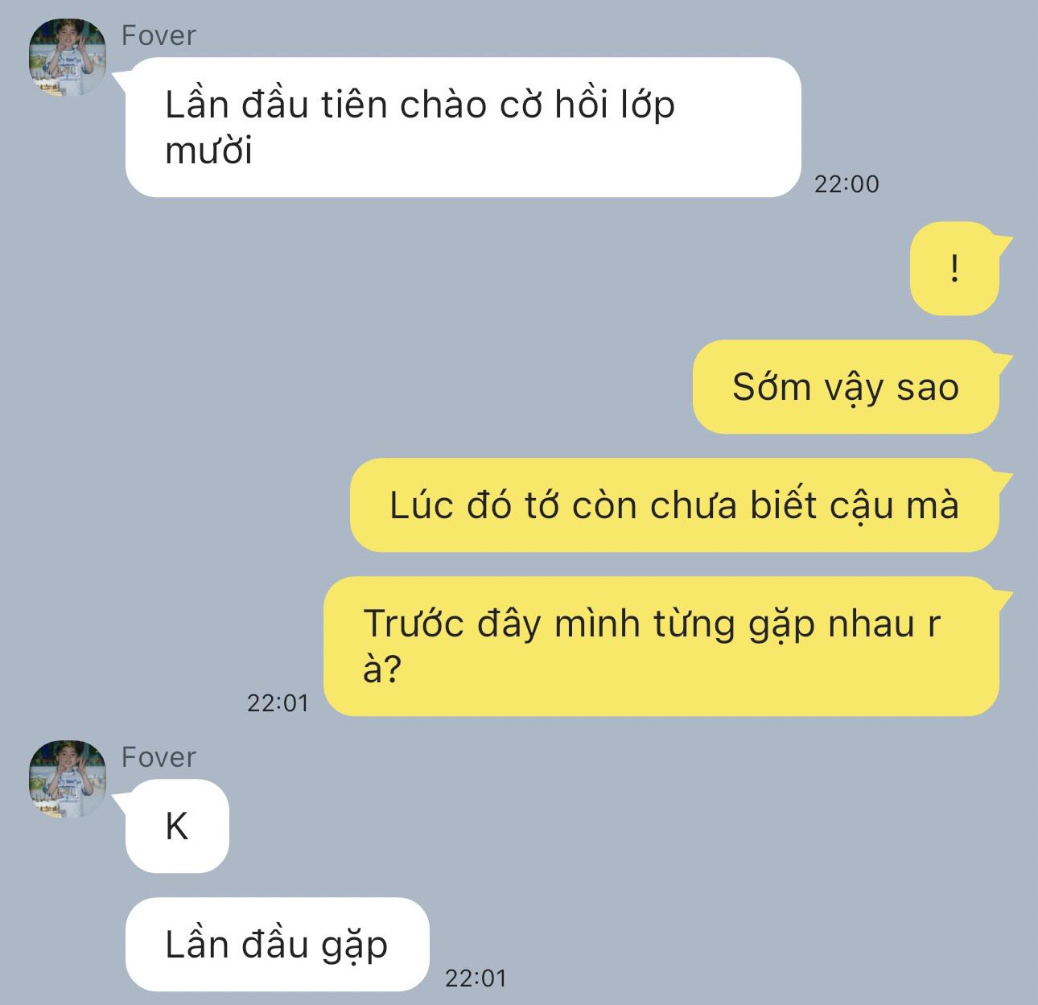Open Fover's name label above 'K' message
This screenshot has height=1005, width=1038.
[159, 757]
